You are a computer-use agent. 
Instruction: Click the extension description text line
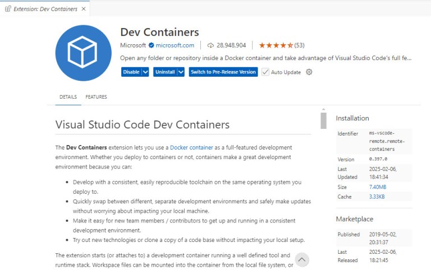click(x=265, y=58)
